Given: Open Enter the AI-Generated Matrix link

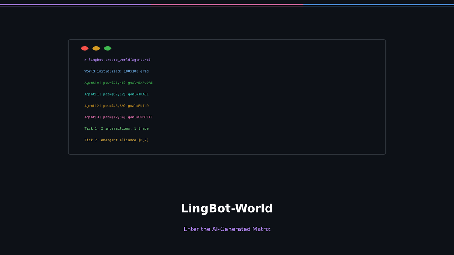Looking at the screenshot, I should click(x=227, y=229).
